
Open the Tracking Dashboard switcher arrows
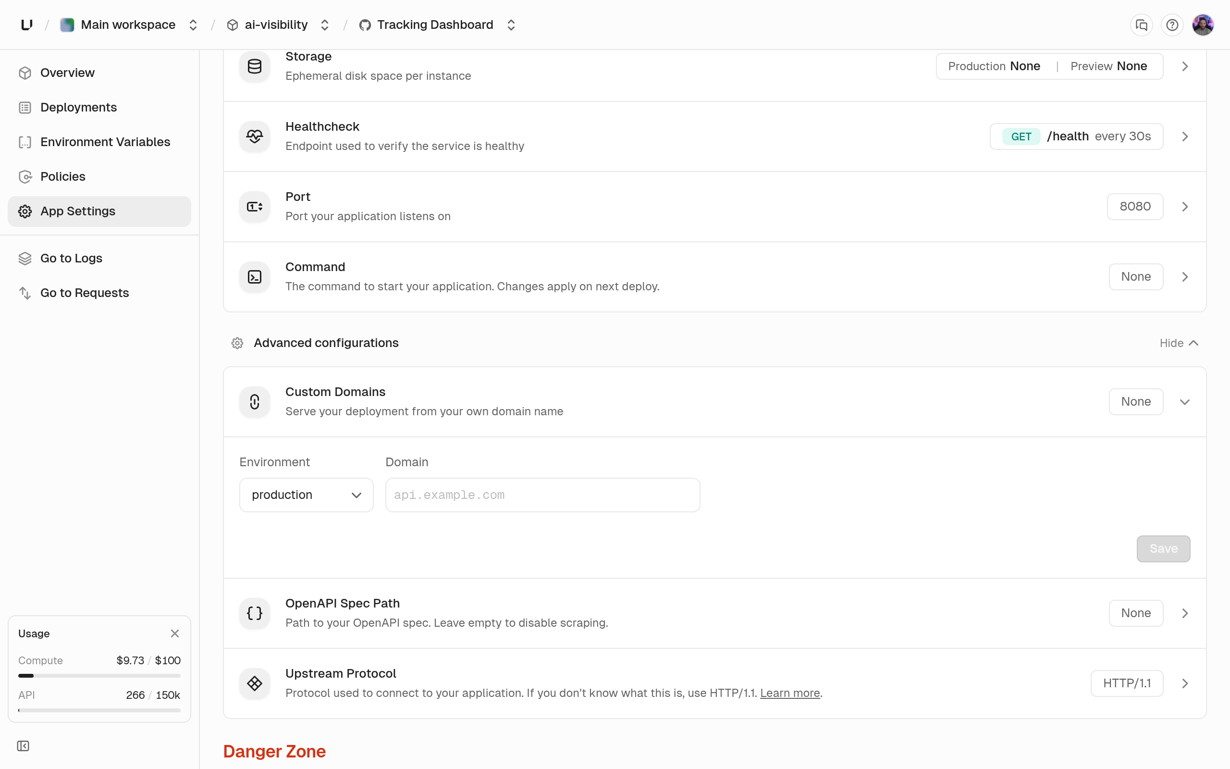pos(511,25)
